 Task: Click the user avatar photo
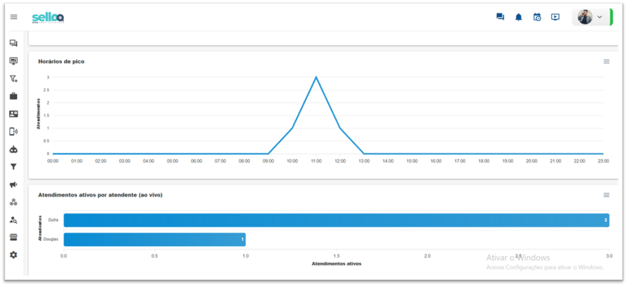(x=585, y=17)
